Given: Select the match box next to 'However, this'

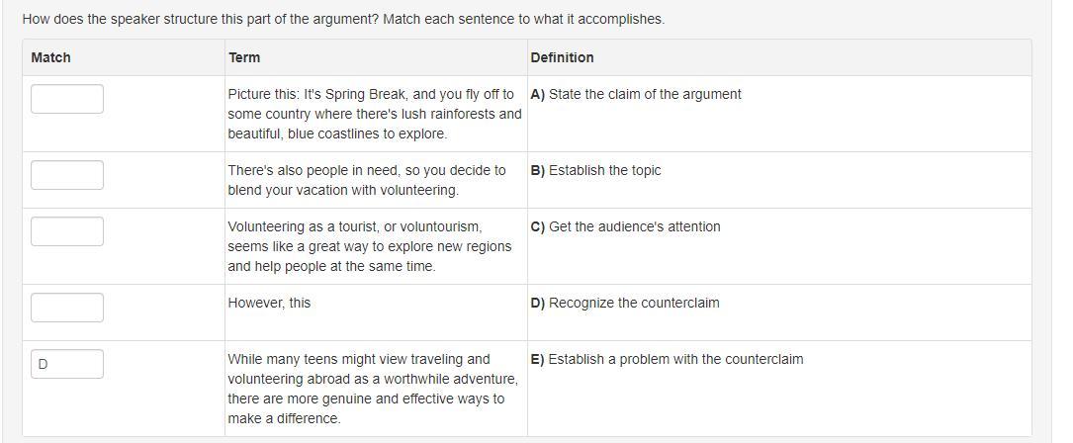Looking at the screenshot, I should click(x=67, y=308).
